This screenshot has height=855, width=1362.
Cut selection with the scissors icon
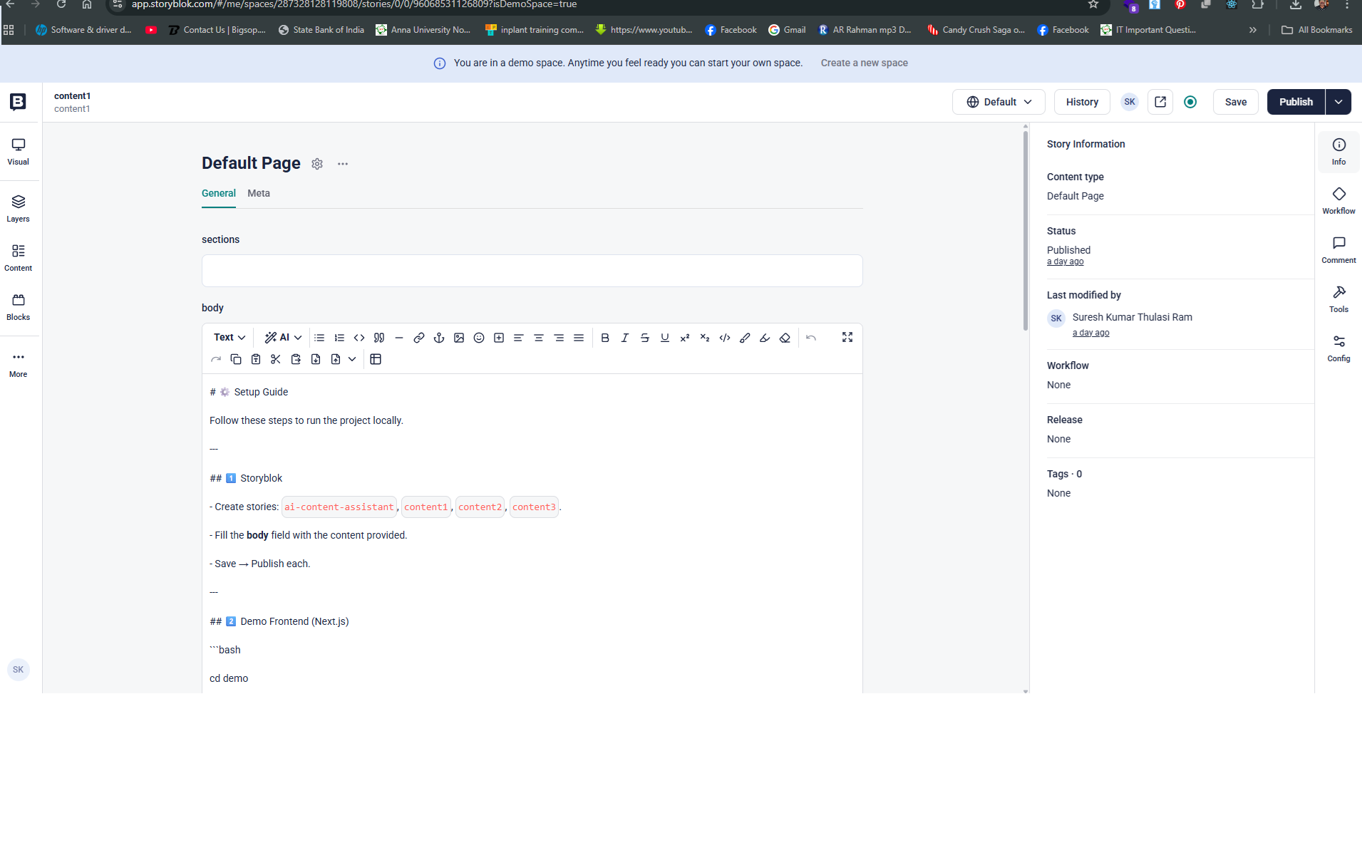coord(276,360)
